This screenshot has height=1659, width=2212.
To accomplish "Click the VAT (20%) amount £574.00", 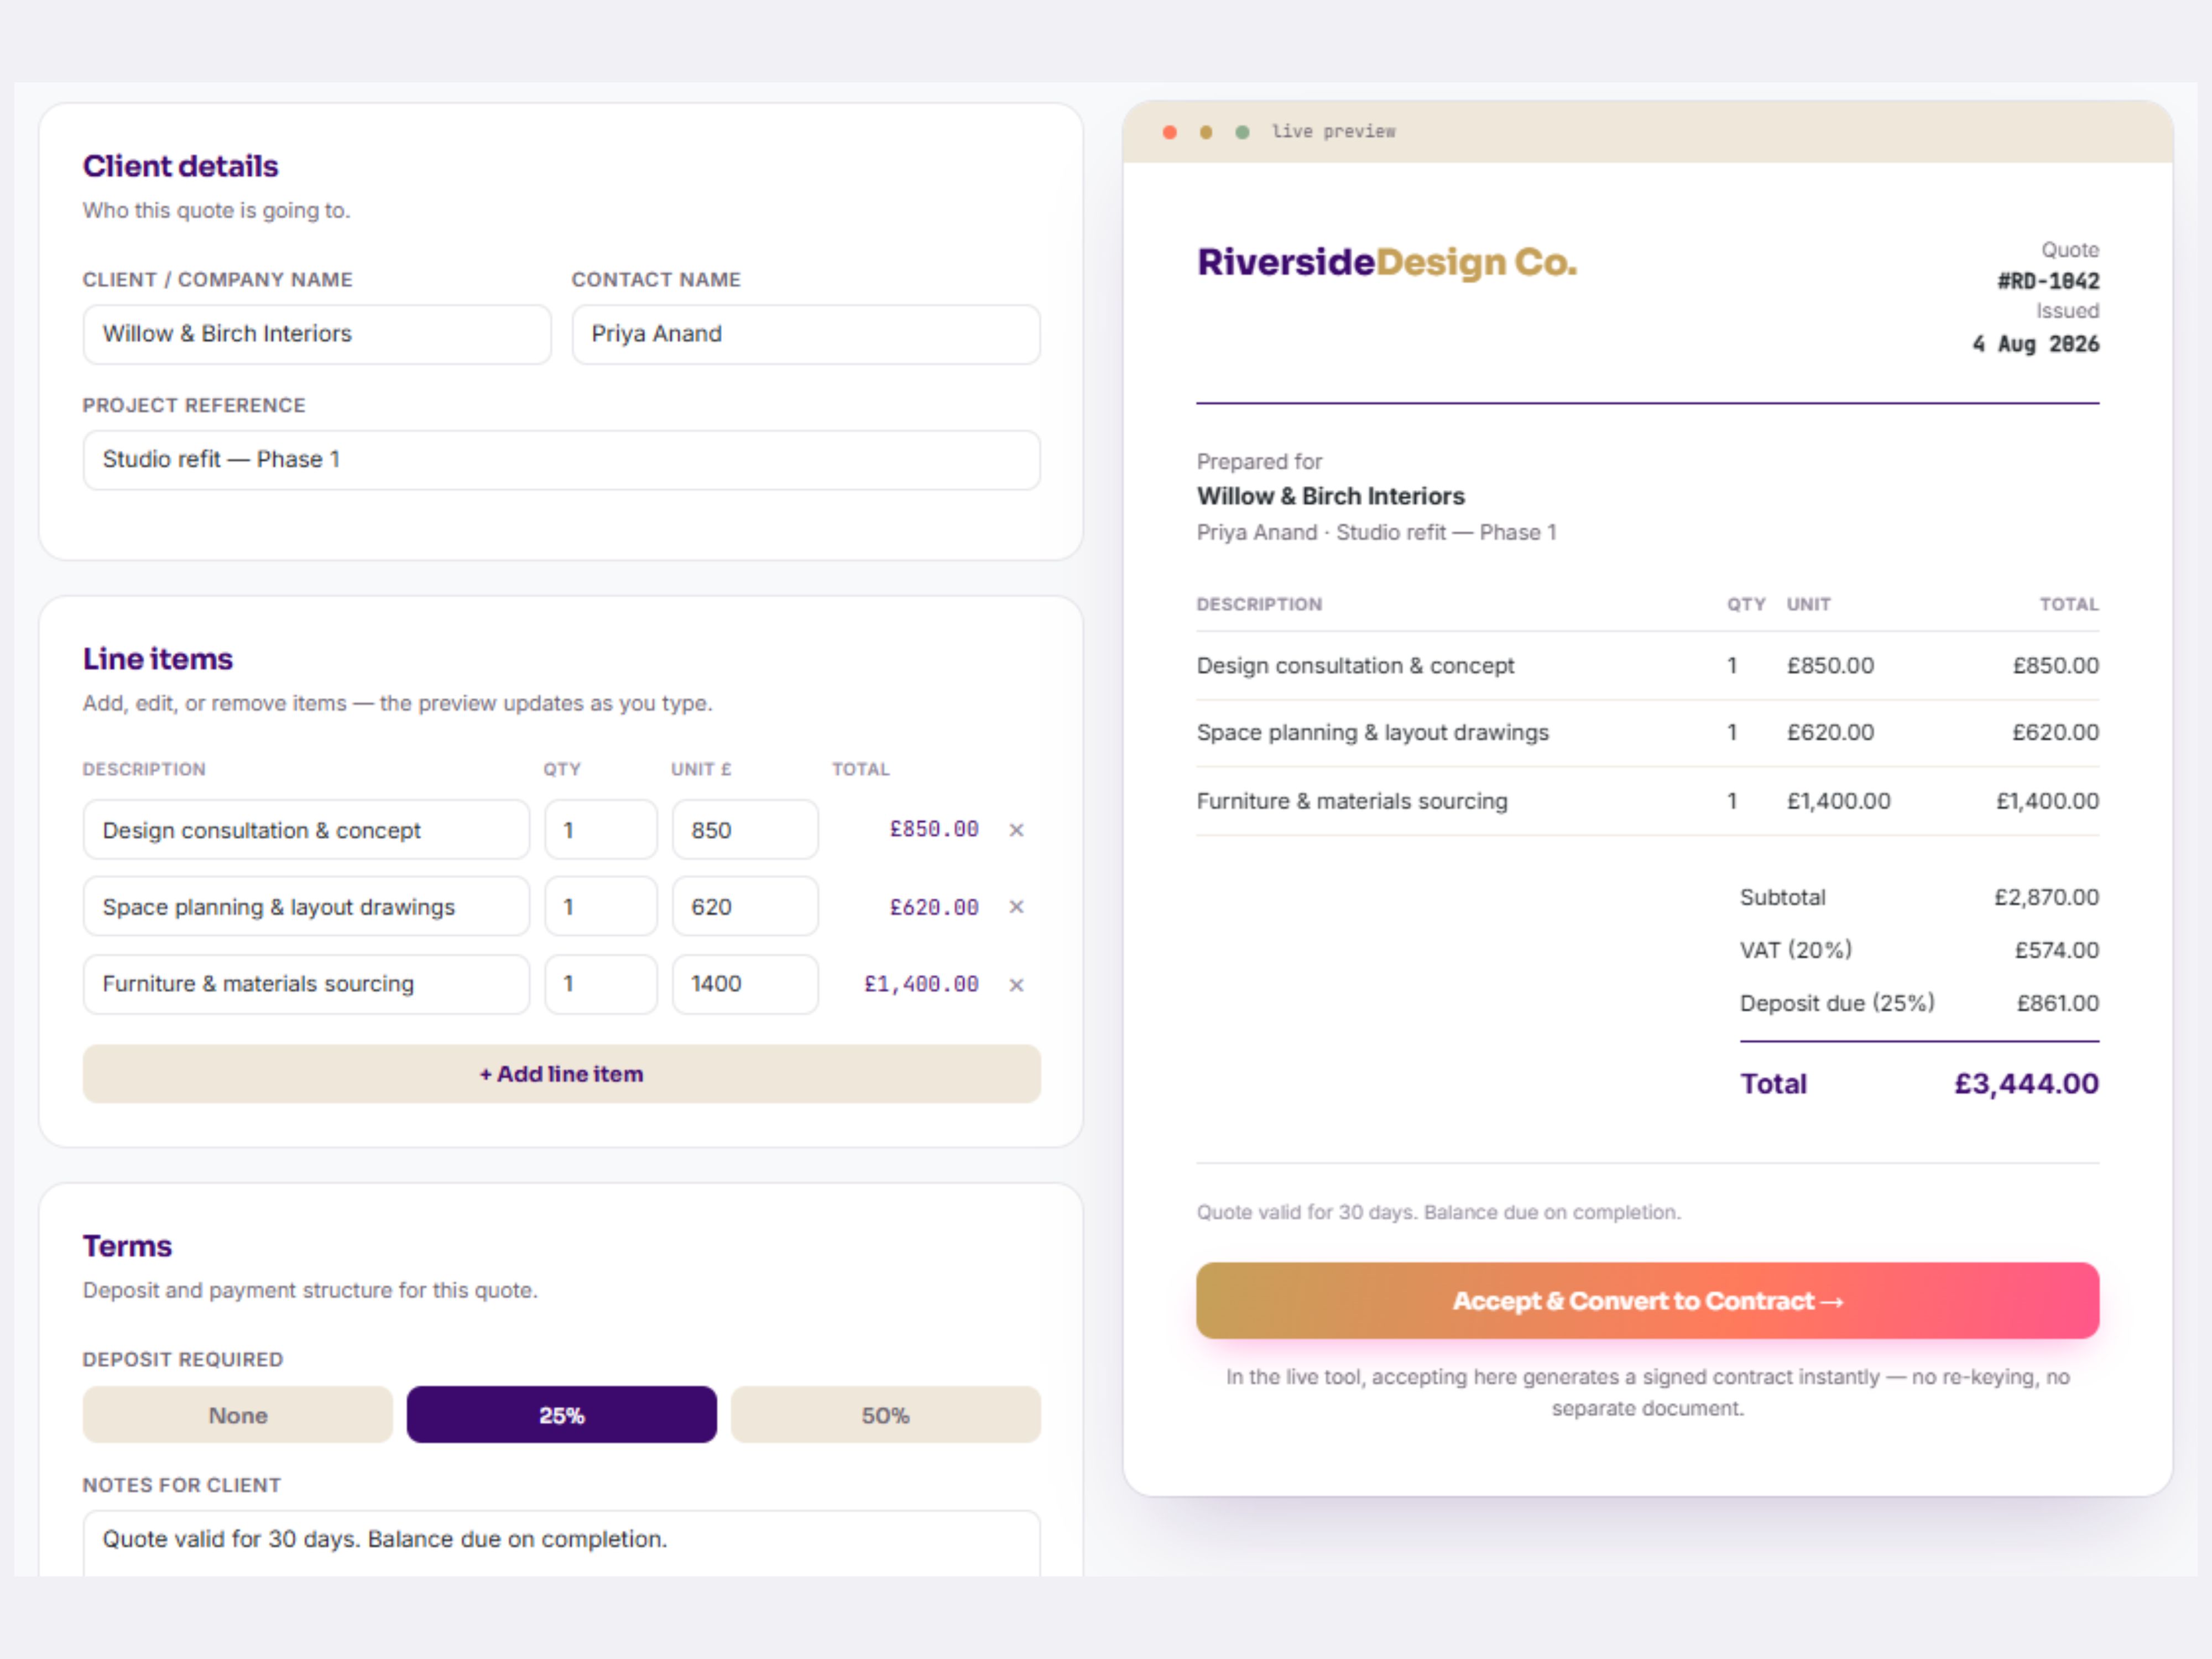I will click(2057, 951).
